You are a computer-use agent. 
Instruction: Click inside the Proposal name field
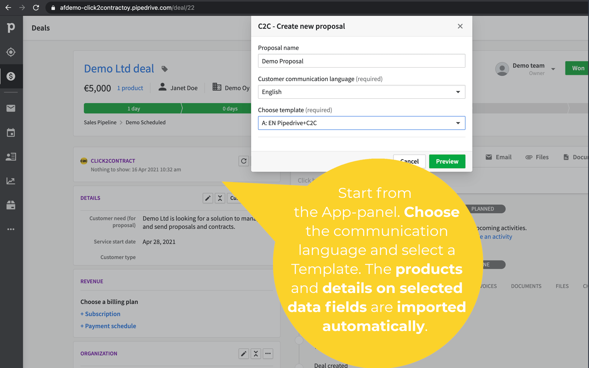361,61
